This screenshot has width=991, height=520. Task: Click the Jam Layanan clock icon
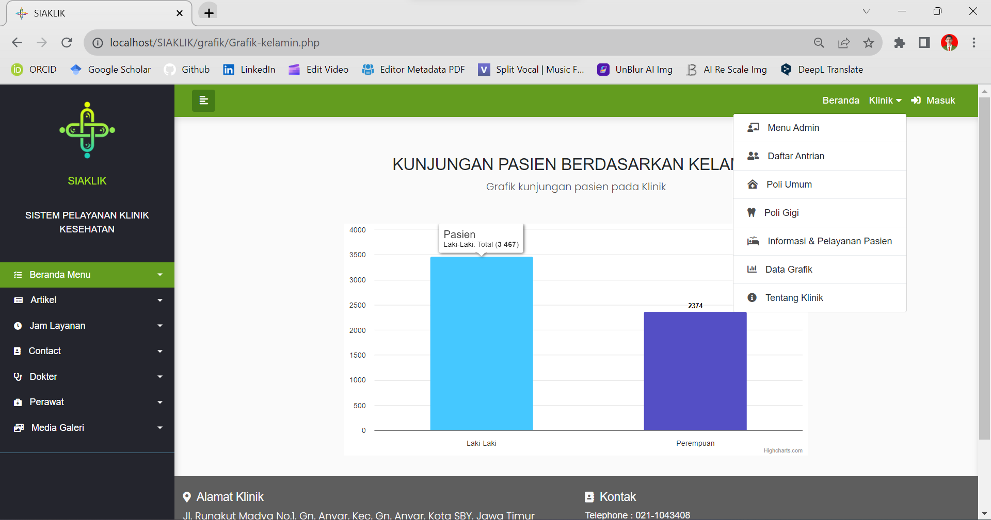tap(18, 326)
